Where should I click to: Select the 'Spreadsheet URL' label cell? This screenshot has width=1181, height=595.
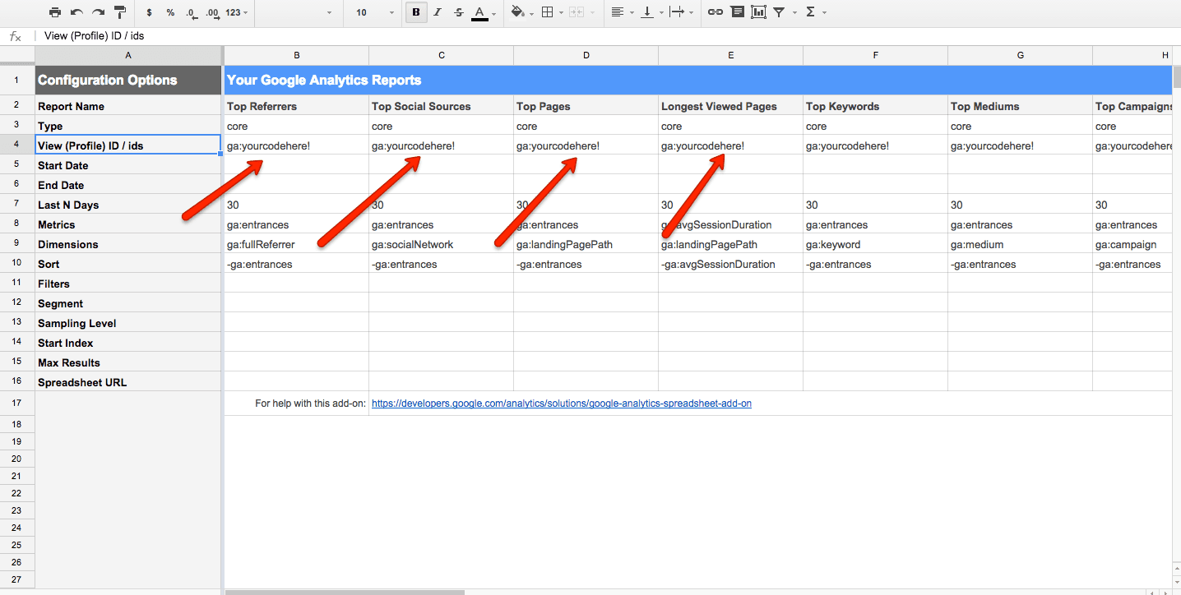tap(128, 382)
